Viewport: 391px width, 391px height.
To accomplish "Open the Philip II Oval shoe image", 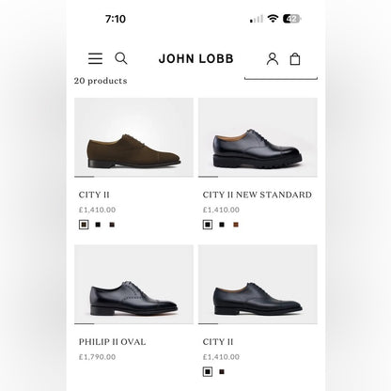I will click(x=133, y=285).
